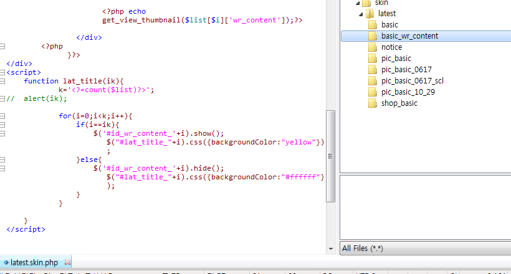Click the editor vertical scrollbar thumb
Screen dimensions: 511x274
click(331, 156)
